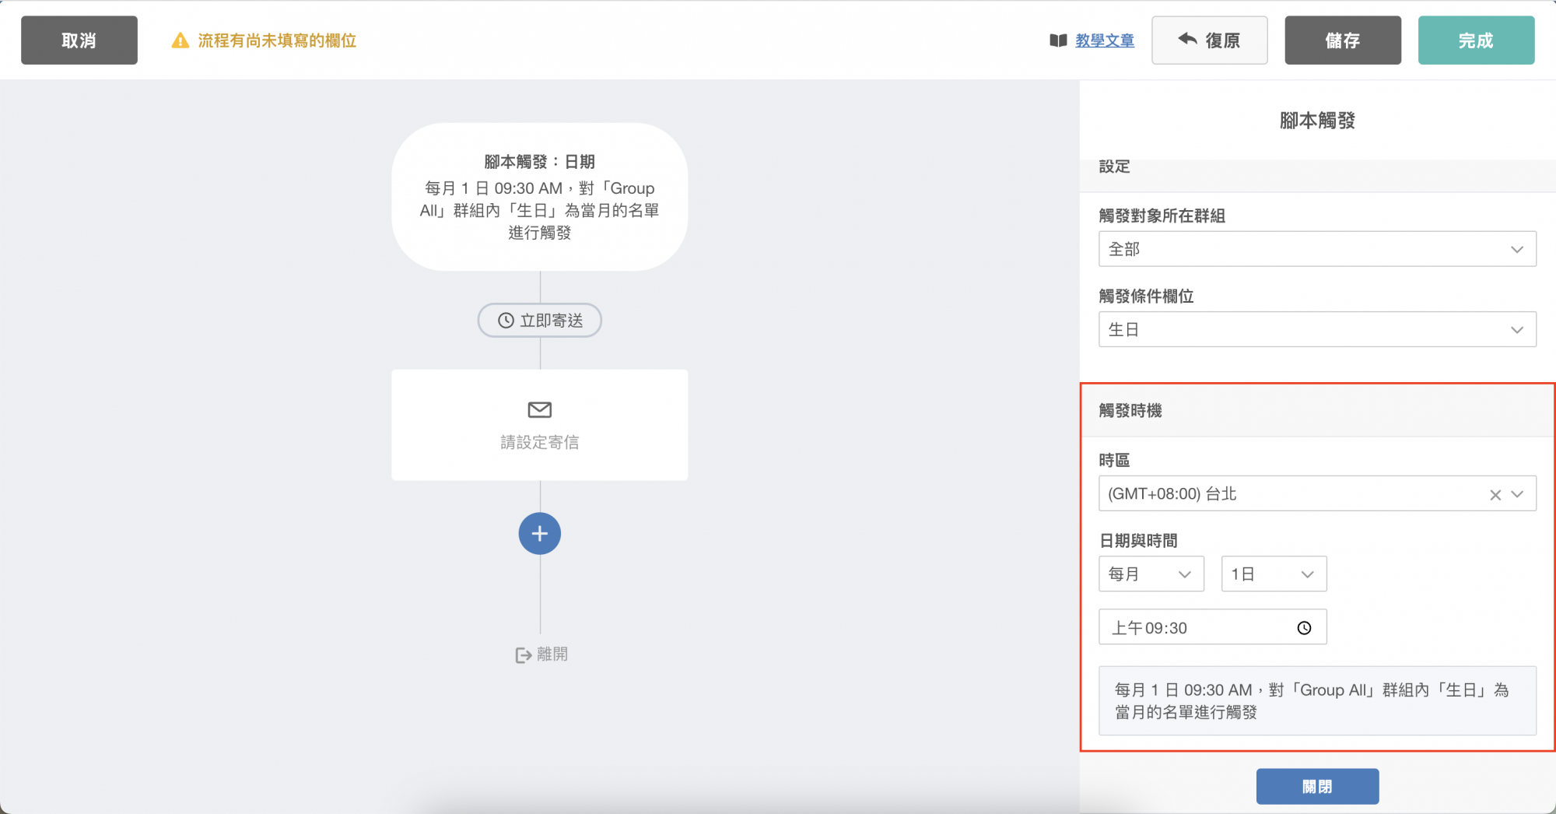Open time picker via clock icon
Screen dimensions: 1556x814
click(1305, 628)
